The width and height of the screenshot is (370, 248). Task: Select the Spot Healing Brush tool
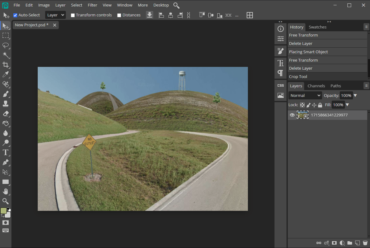(6, 85)
